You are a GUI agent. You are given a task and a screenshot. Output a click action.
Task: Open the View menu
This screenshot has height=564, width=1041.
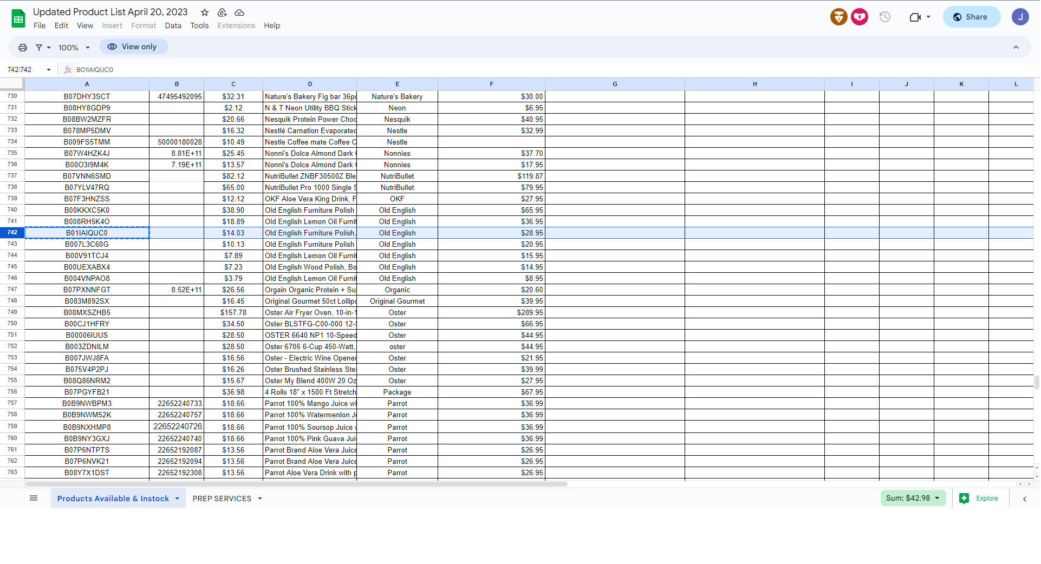[85, 25]
